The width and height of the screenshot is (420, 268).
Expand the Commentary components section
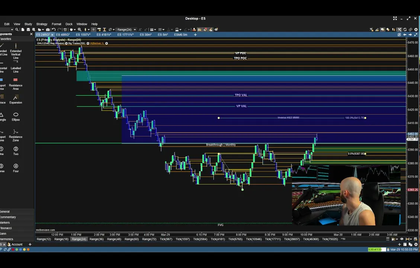point(17,217)
